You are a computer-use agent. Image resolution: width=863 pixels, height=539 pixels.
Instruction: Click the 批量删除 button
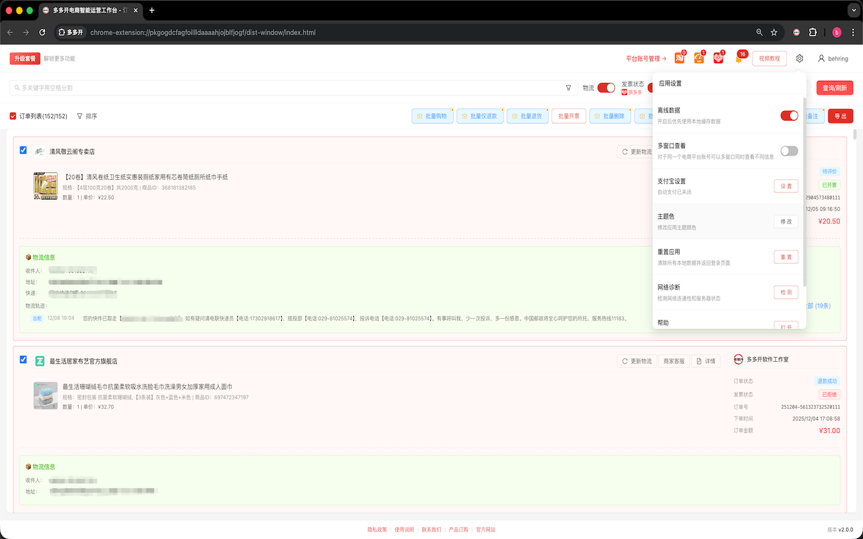click(x=609, y=116)
